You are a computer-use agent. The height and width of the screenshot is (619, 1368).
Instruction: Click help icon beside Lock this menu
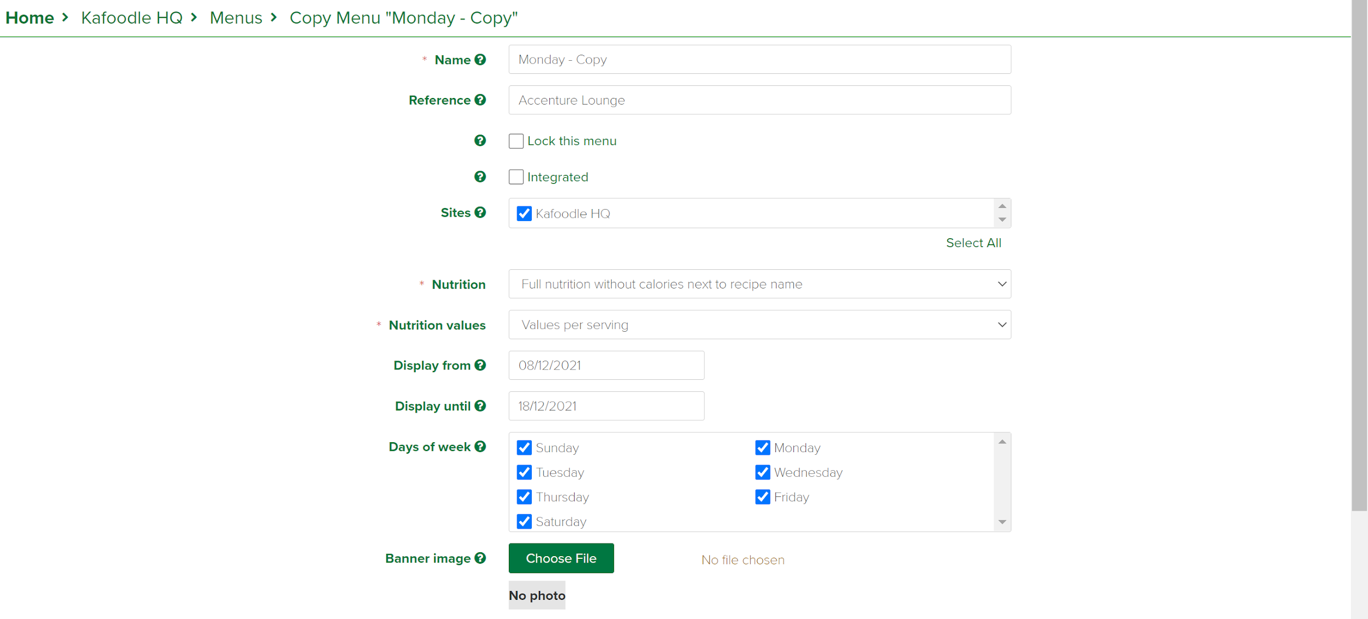480,141
